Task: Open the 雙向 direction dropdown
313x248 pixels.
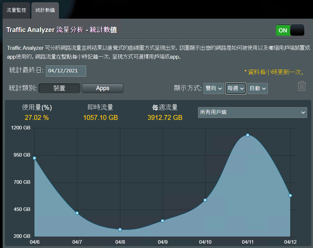Action: coord(213,88)
